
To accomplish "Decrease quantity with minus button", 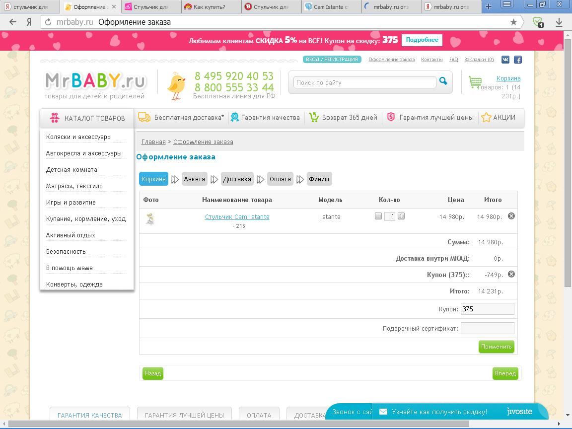I will (378, 216).
